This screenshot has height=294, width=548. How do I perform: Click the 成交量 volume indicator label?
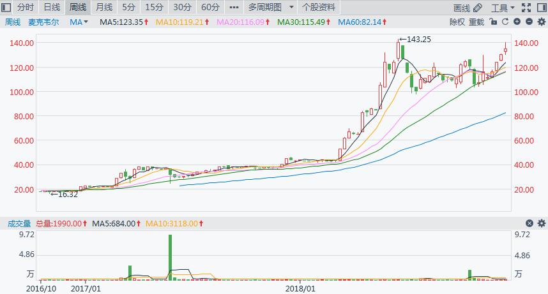pos(19,223)
